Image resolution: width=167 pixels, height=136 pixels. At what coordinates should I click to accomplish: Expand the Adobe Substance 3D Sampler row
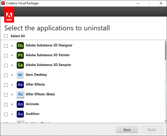(12, 65)
